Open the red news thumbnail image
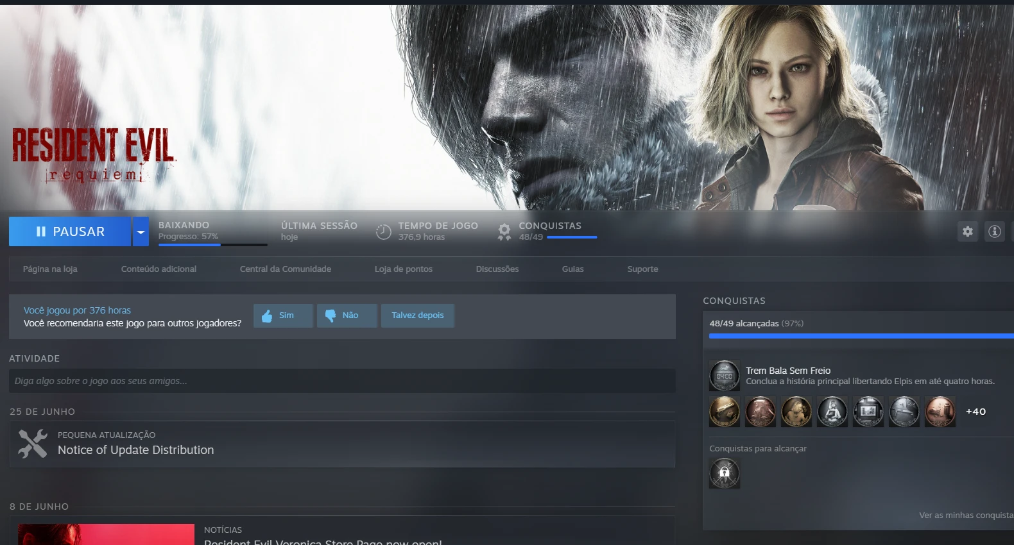The image size is (1014, 545). [x=106, y=535]
